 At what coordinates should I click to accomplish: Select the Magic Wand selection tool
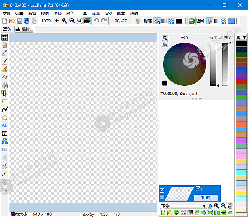pos(5,174)
